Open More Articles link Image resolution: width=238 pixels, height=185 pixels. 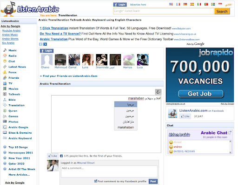pyautogui.click(x=19, y=175)
